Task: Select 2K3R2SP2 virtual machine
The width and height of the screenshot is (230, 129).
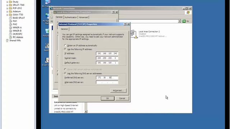Action: pyautogui.click(x=18, y=34)
